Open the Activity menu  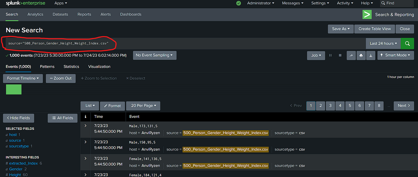coord(345,3)
